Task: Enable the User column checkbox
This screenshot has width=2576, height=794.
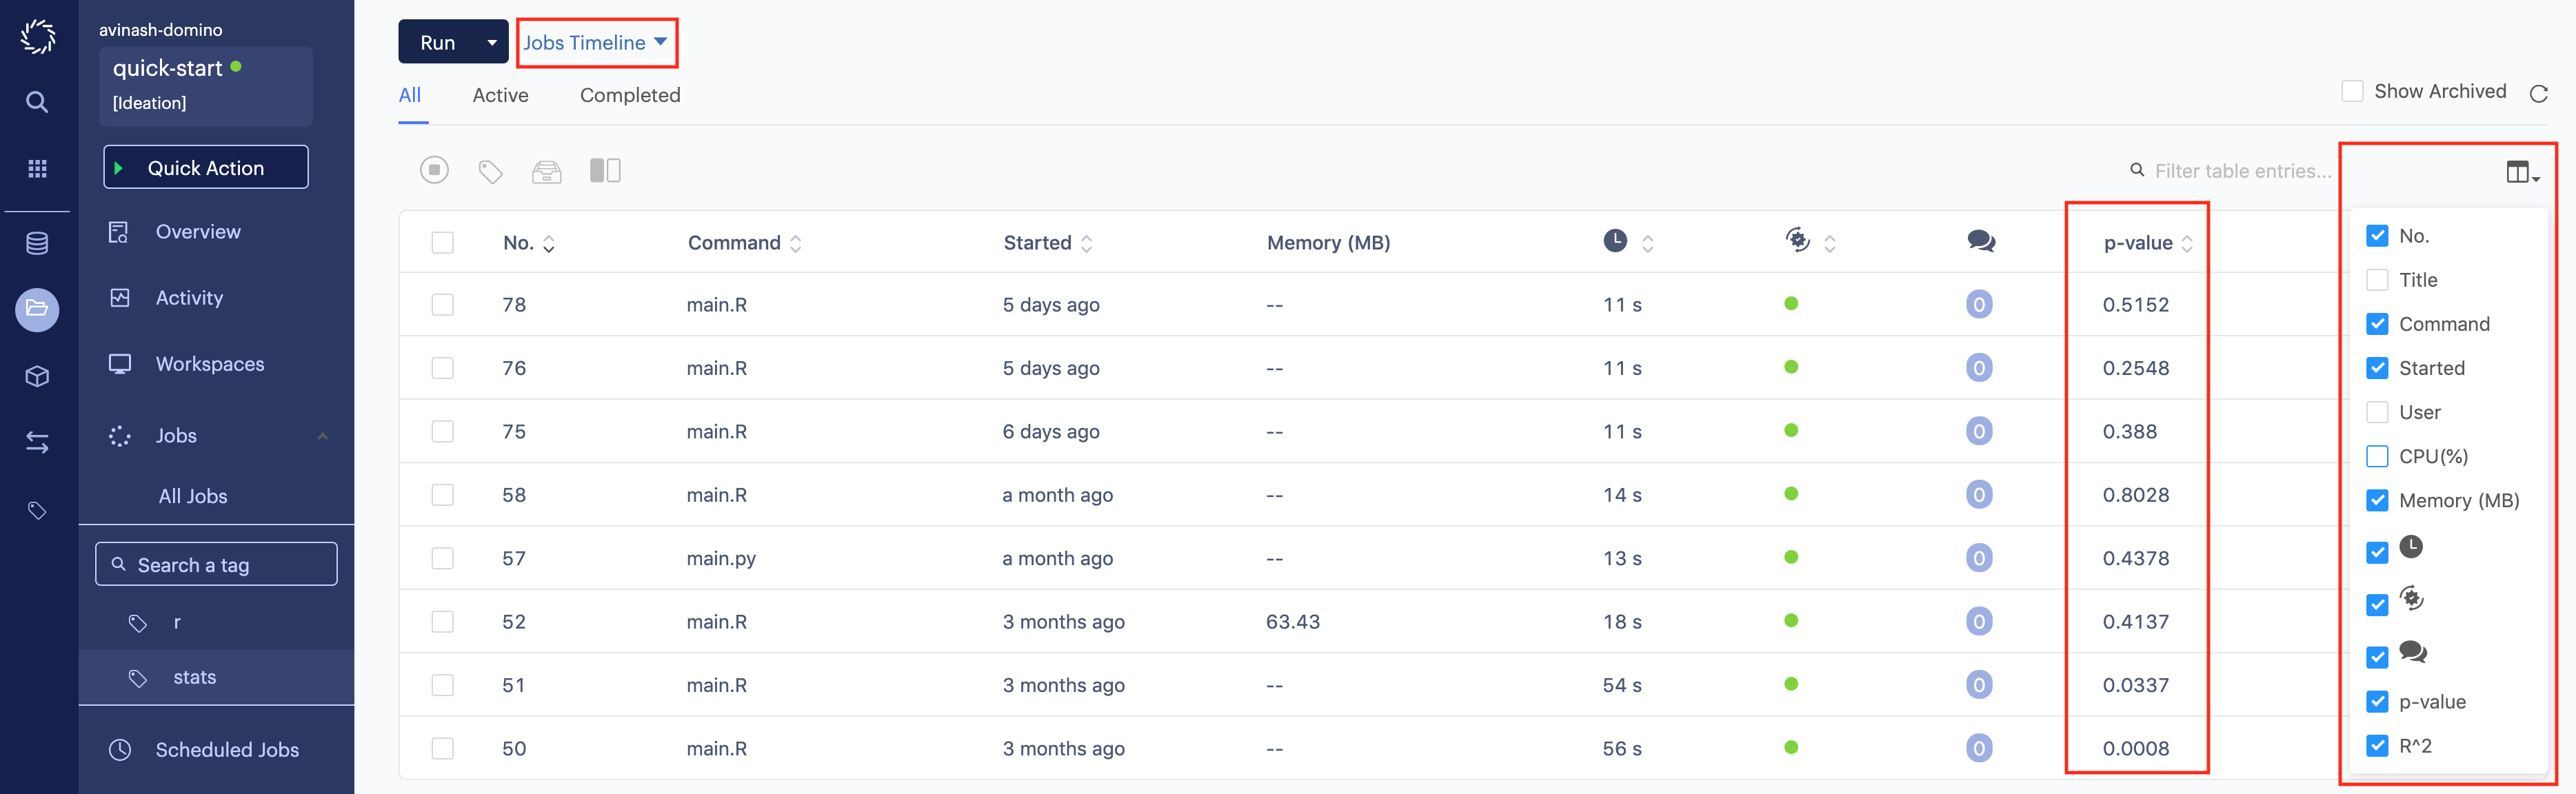Action: pyautogui.click(x=2377, y=412)
